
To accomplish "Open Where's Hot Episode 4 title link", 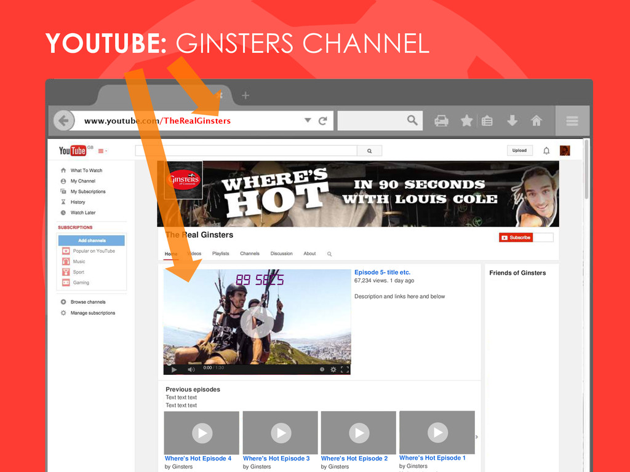I will [198, 458].
